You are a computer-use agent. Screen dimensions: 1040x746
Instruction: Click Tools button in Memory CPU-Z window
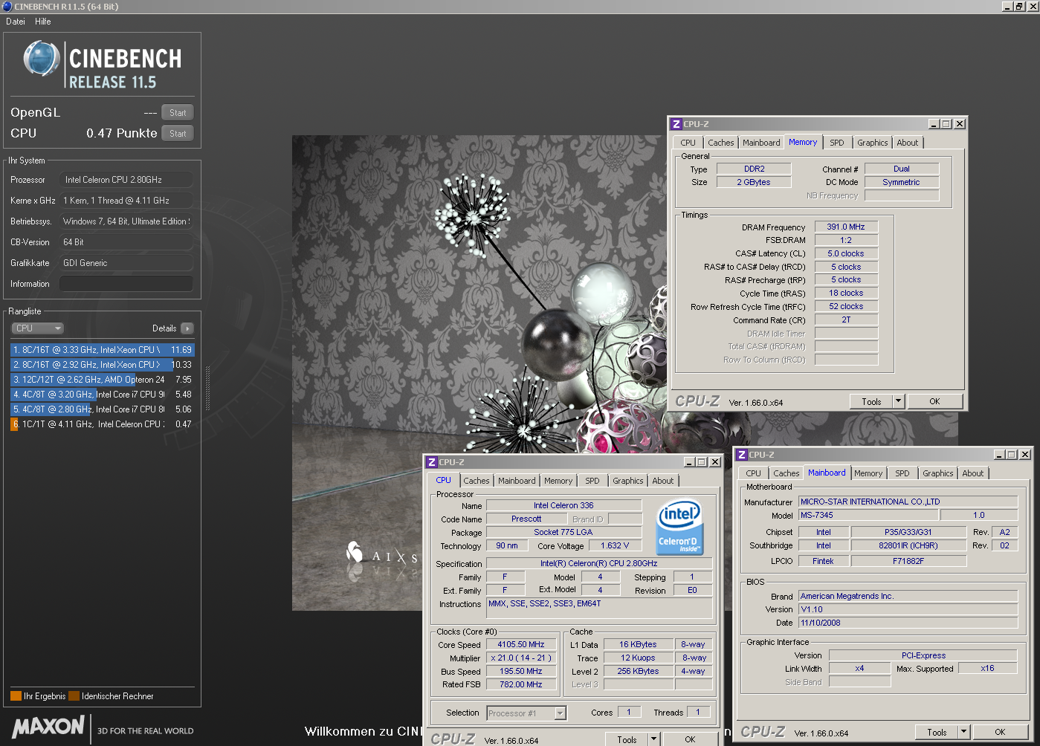(871, 401)
